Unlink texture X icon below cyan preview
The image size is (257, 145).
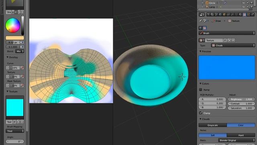pyautogui.click(x=22, y=122)
